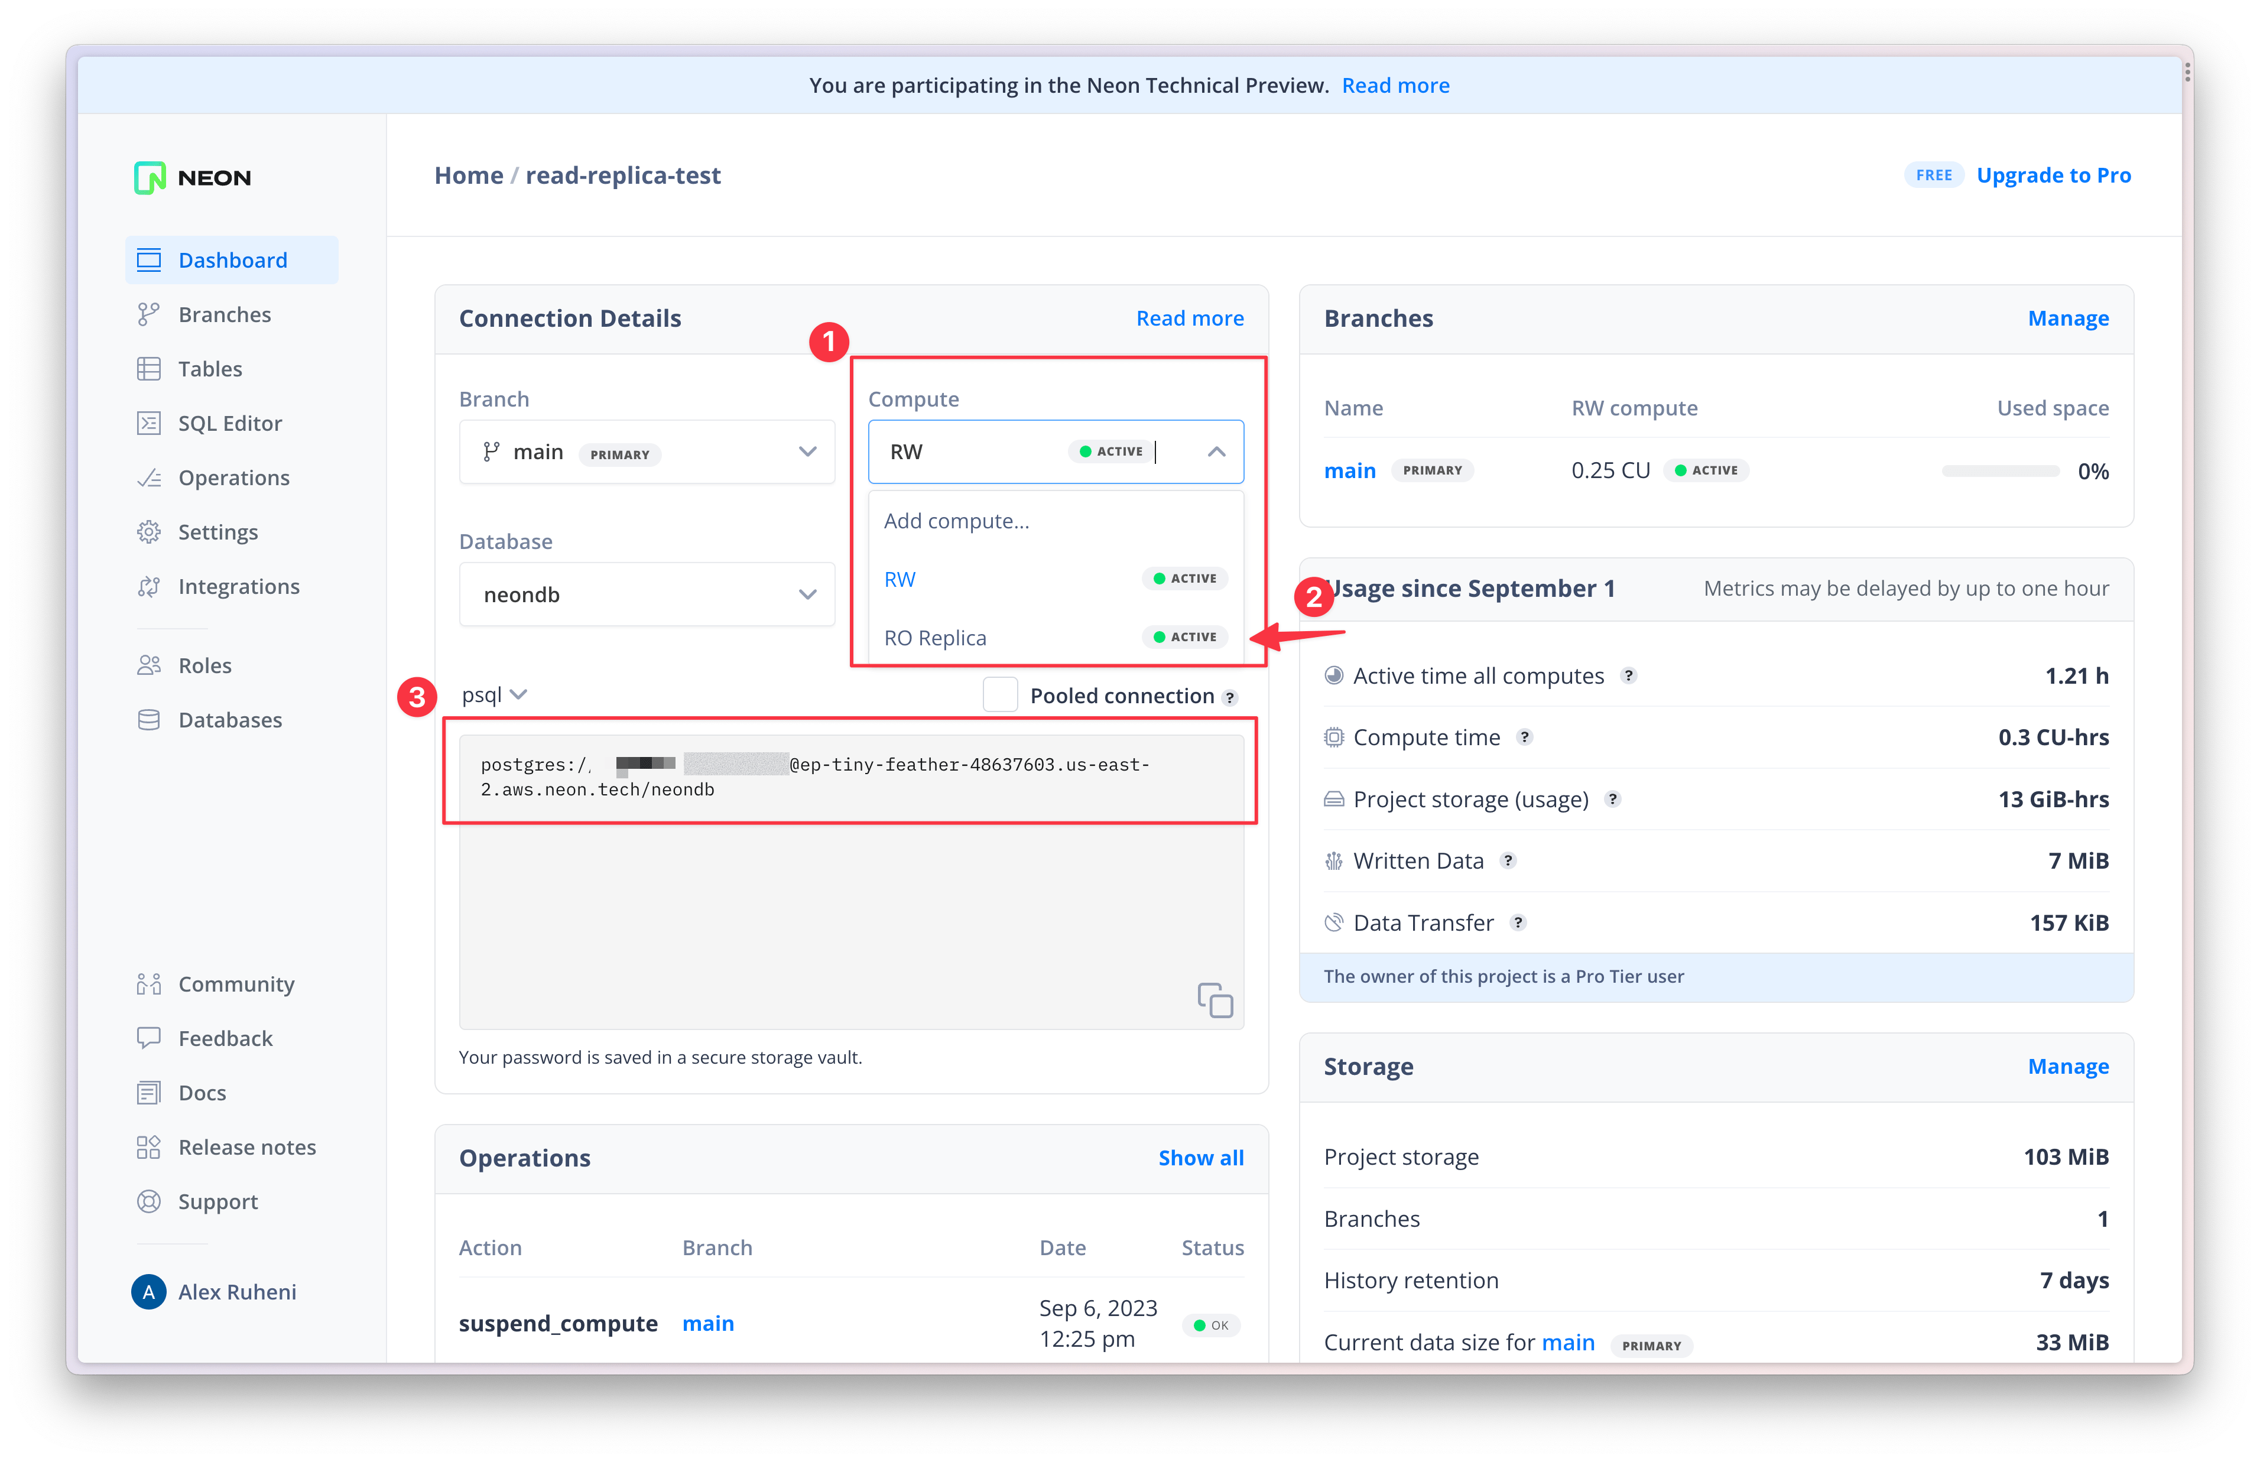Enable the Pooled connection checkbox
Viewport: 2260px width, 1462px height.
tap(999, 695)
